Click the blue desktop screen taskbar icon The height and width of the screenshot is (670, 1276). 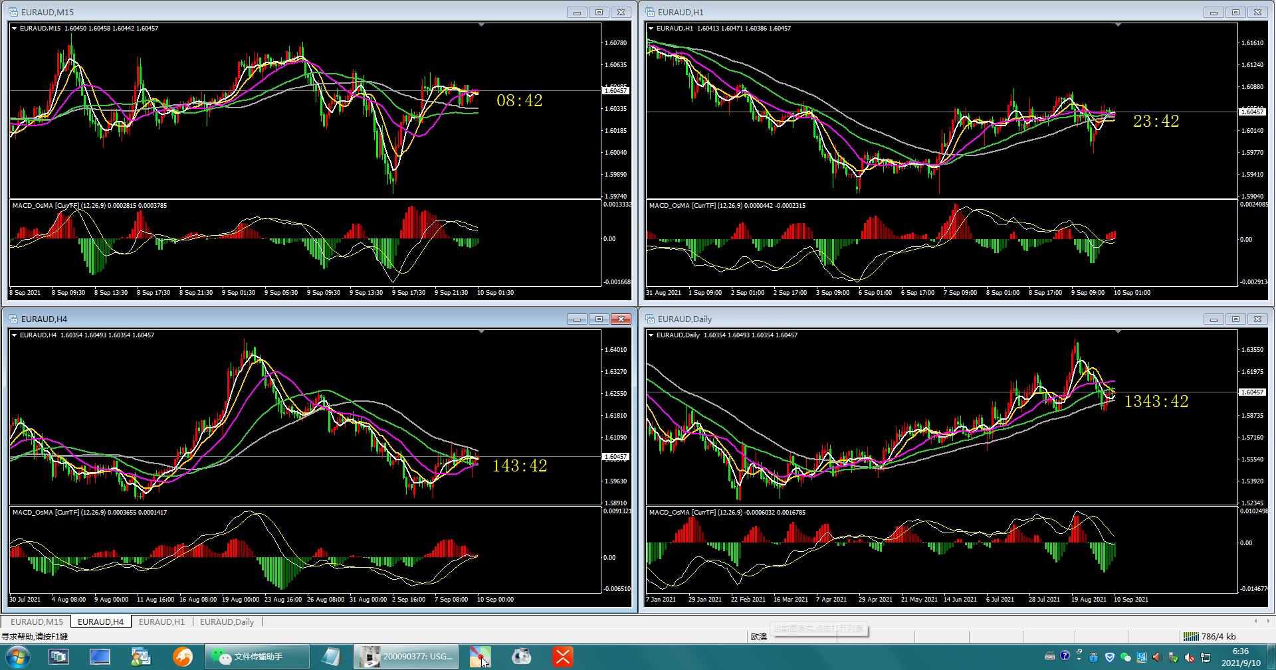click(x=100, y=657)
